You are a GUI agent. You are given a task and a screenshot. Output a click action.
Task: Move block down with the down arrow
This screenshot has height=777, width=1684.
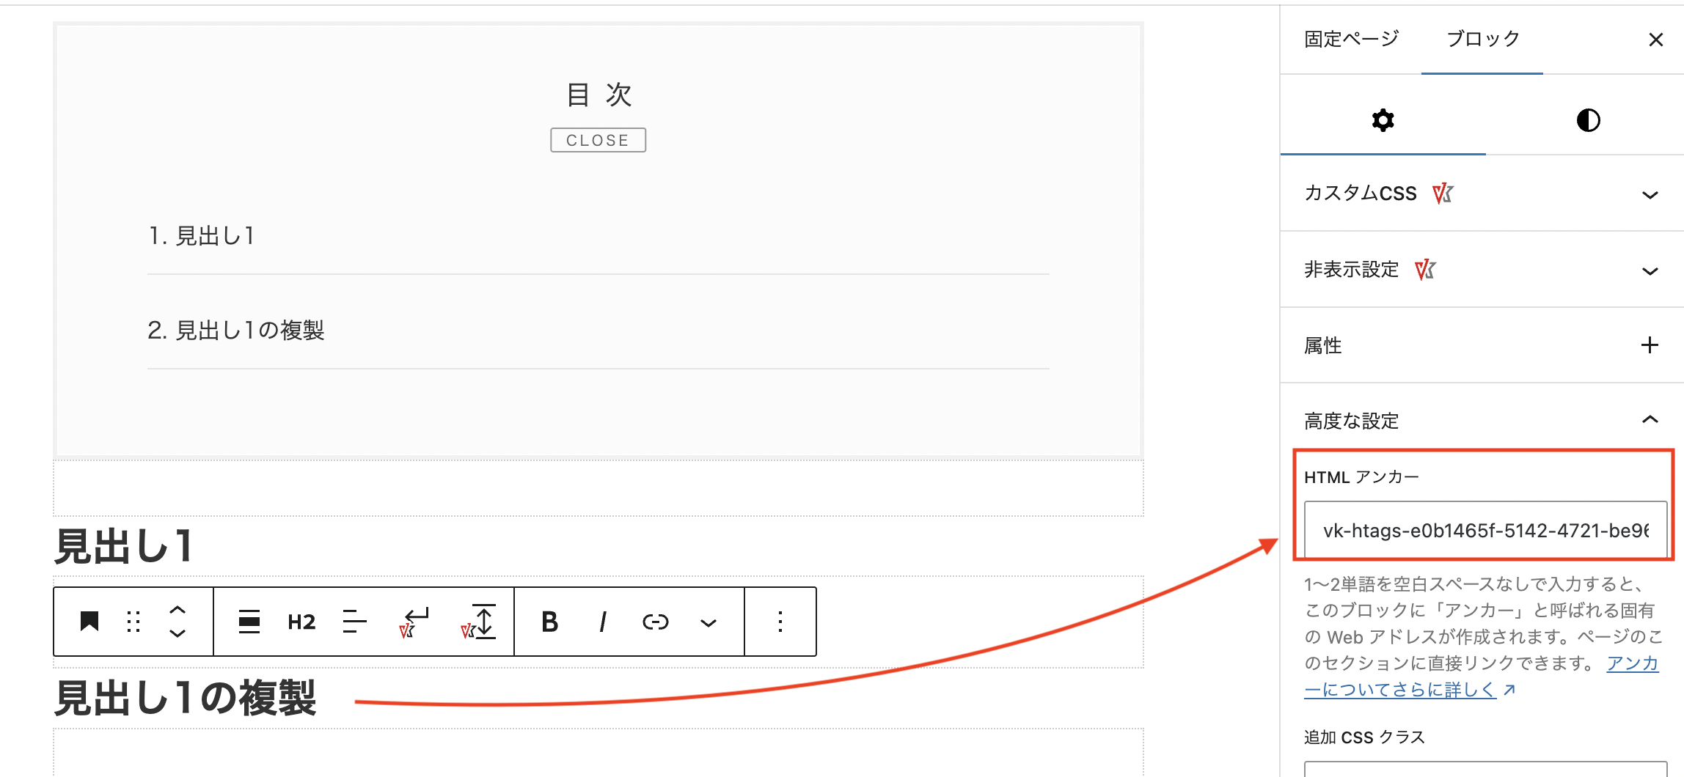point(177,633)
